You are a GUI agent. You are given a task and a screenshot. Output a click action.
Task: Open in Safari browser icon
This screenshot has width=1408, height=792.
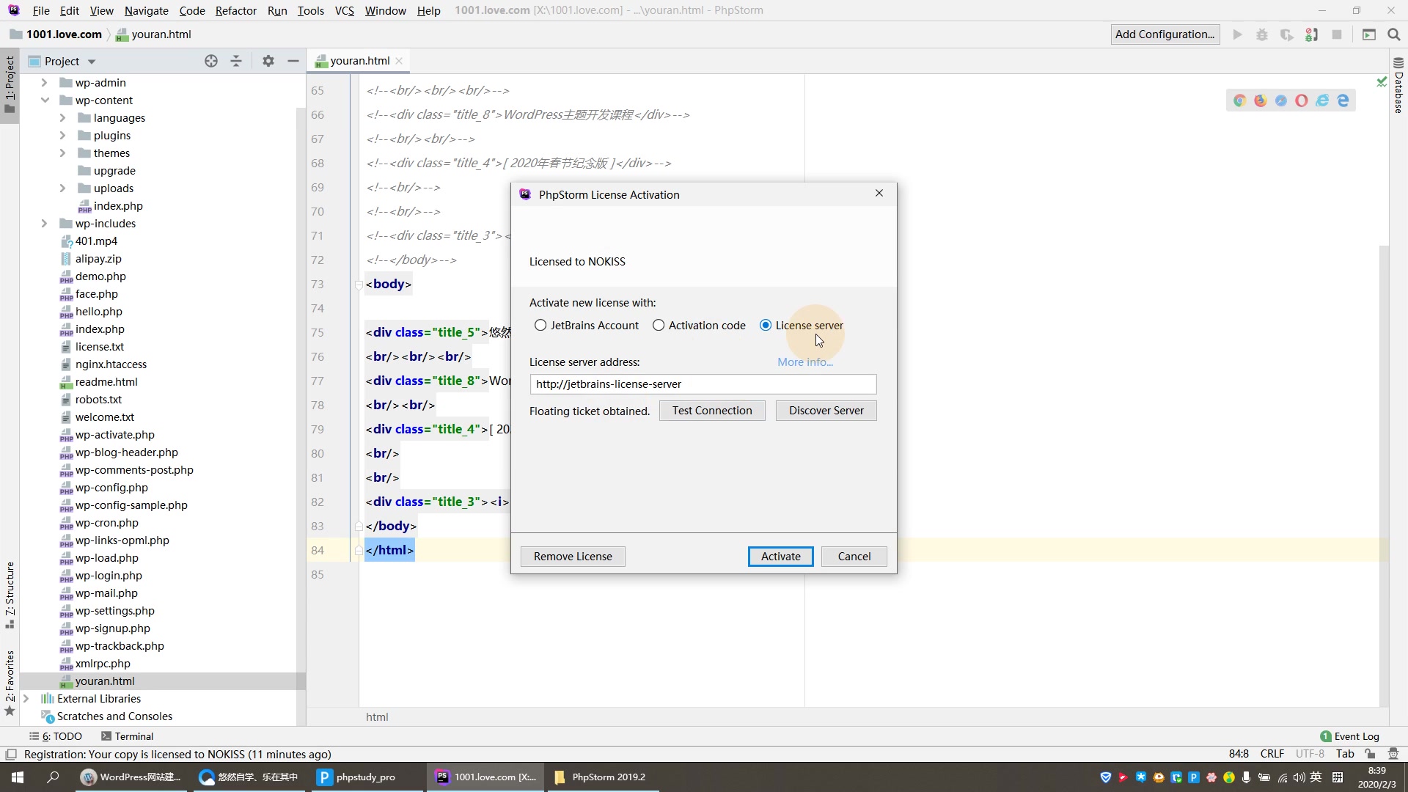[1281, 100]
